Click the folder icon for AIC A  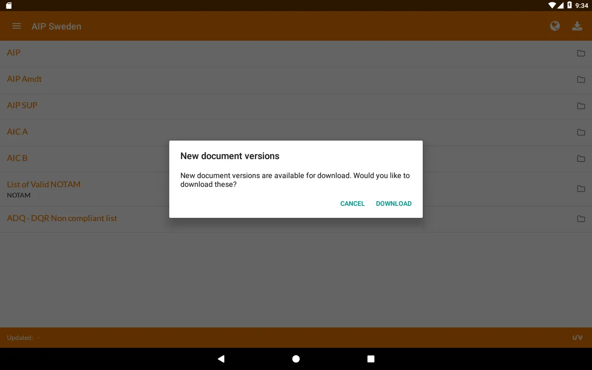pyautogui.click(x=581, y=132)
